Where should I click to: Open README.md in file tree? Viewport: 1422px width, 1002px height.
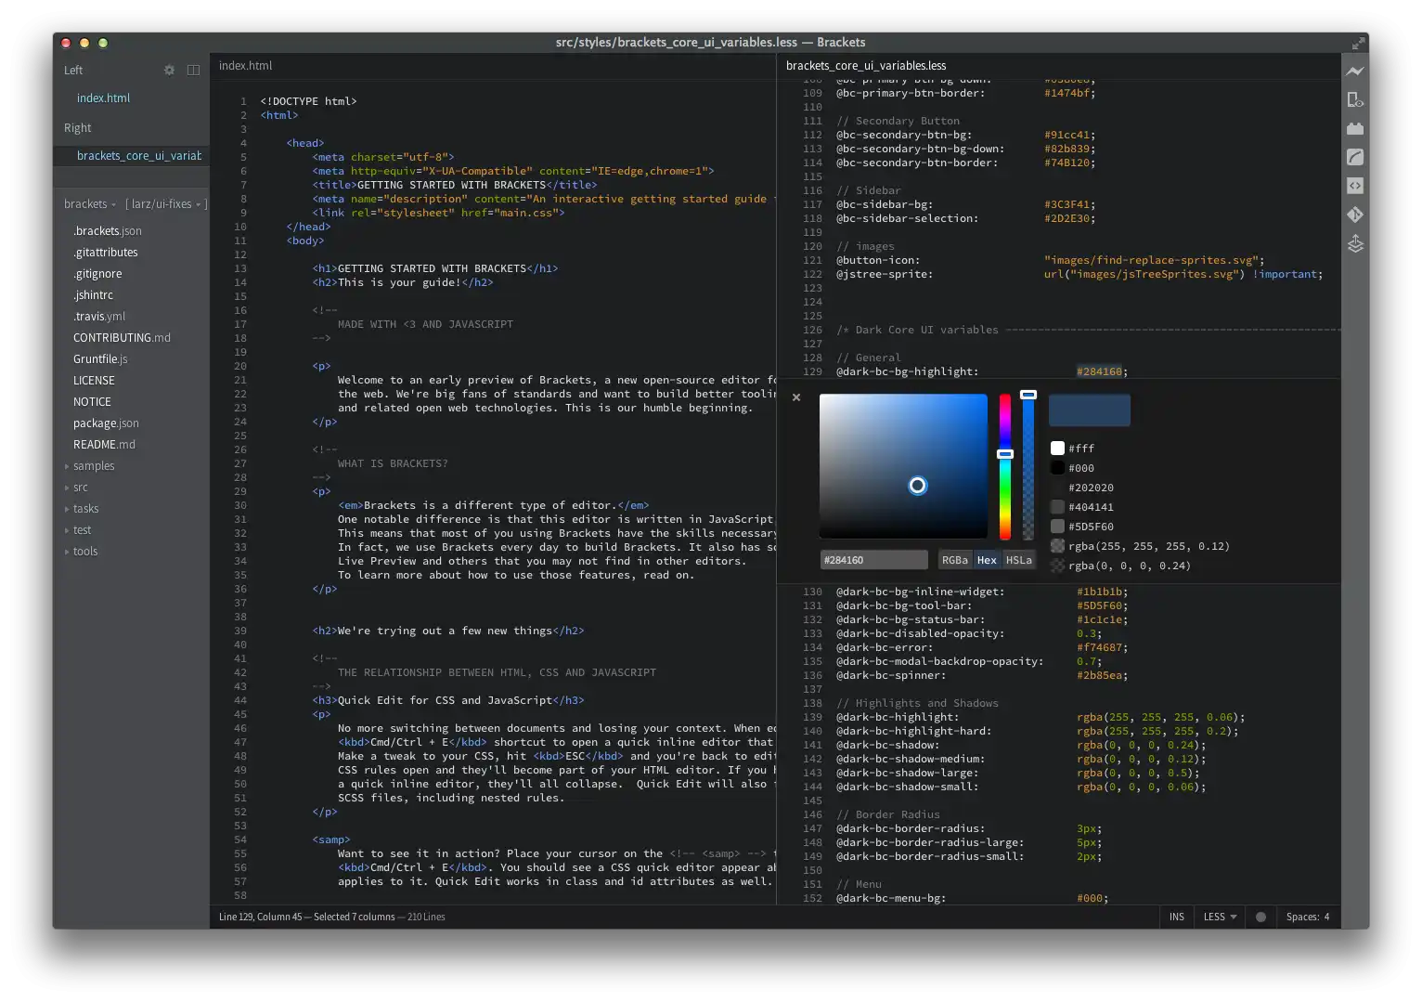pyautogui.click(x=104, y=445)
